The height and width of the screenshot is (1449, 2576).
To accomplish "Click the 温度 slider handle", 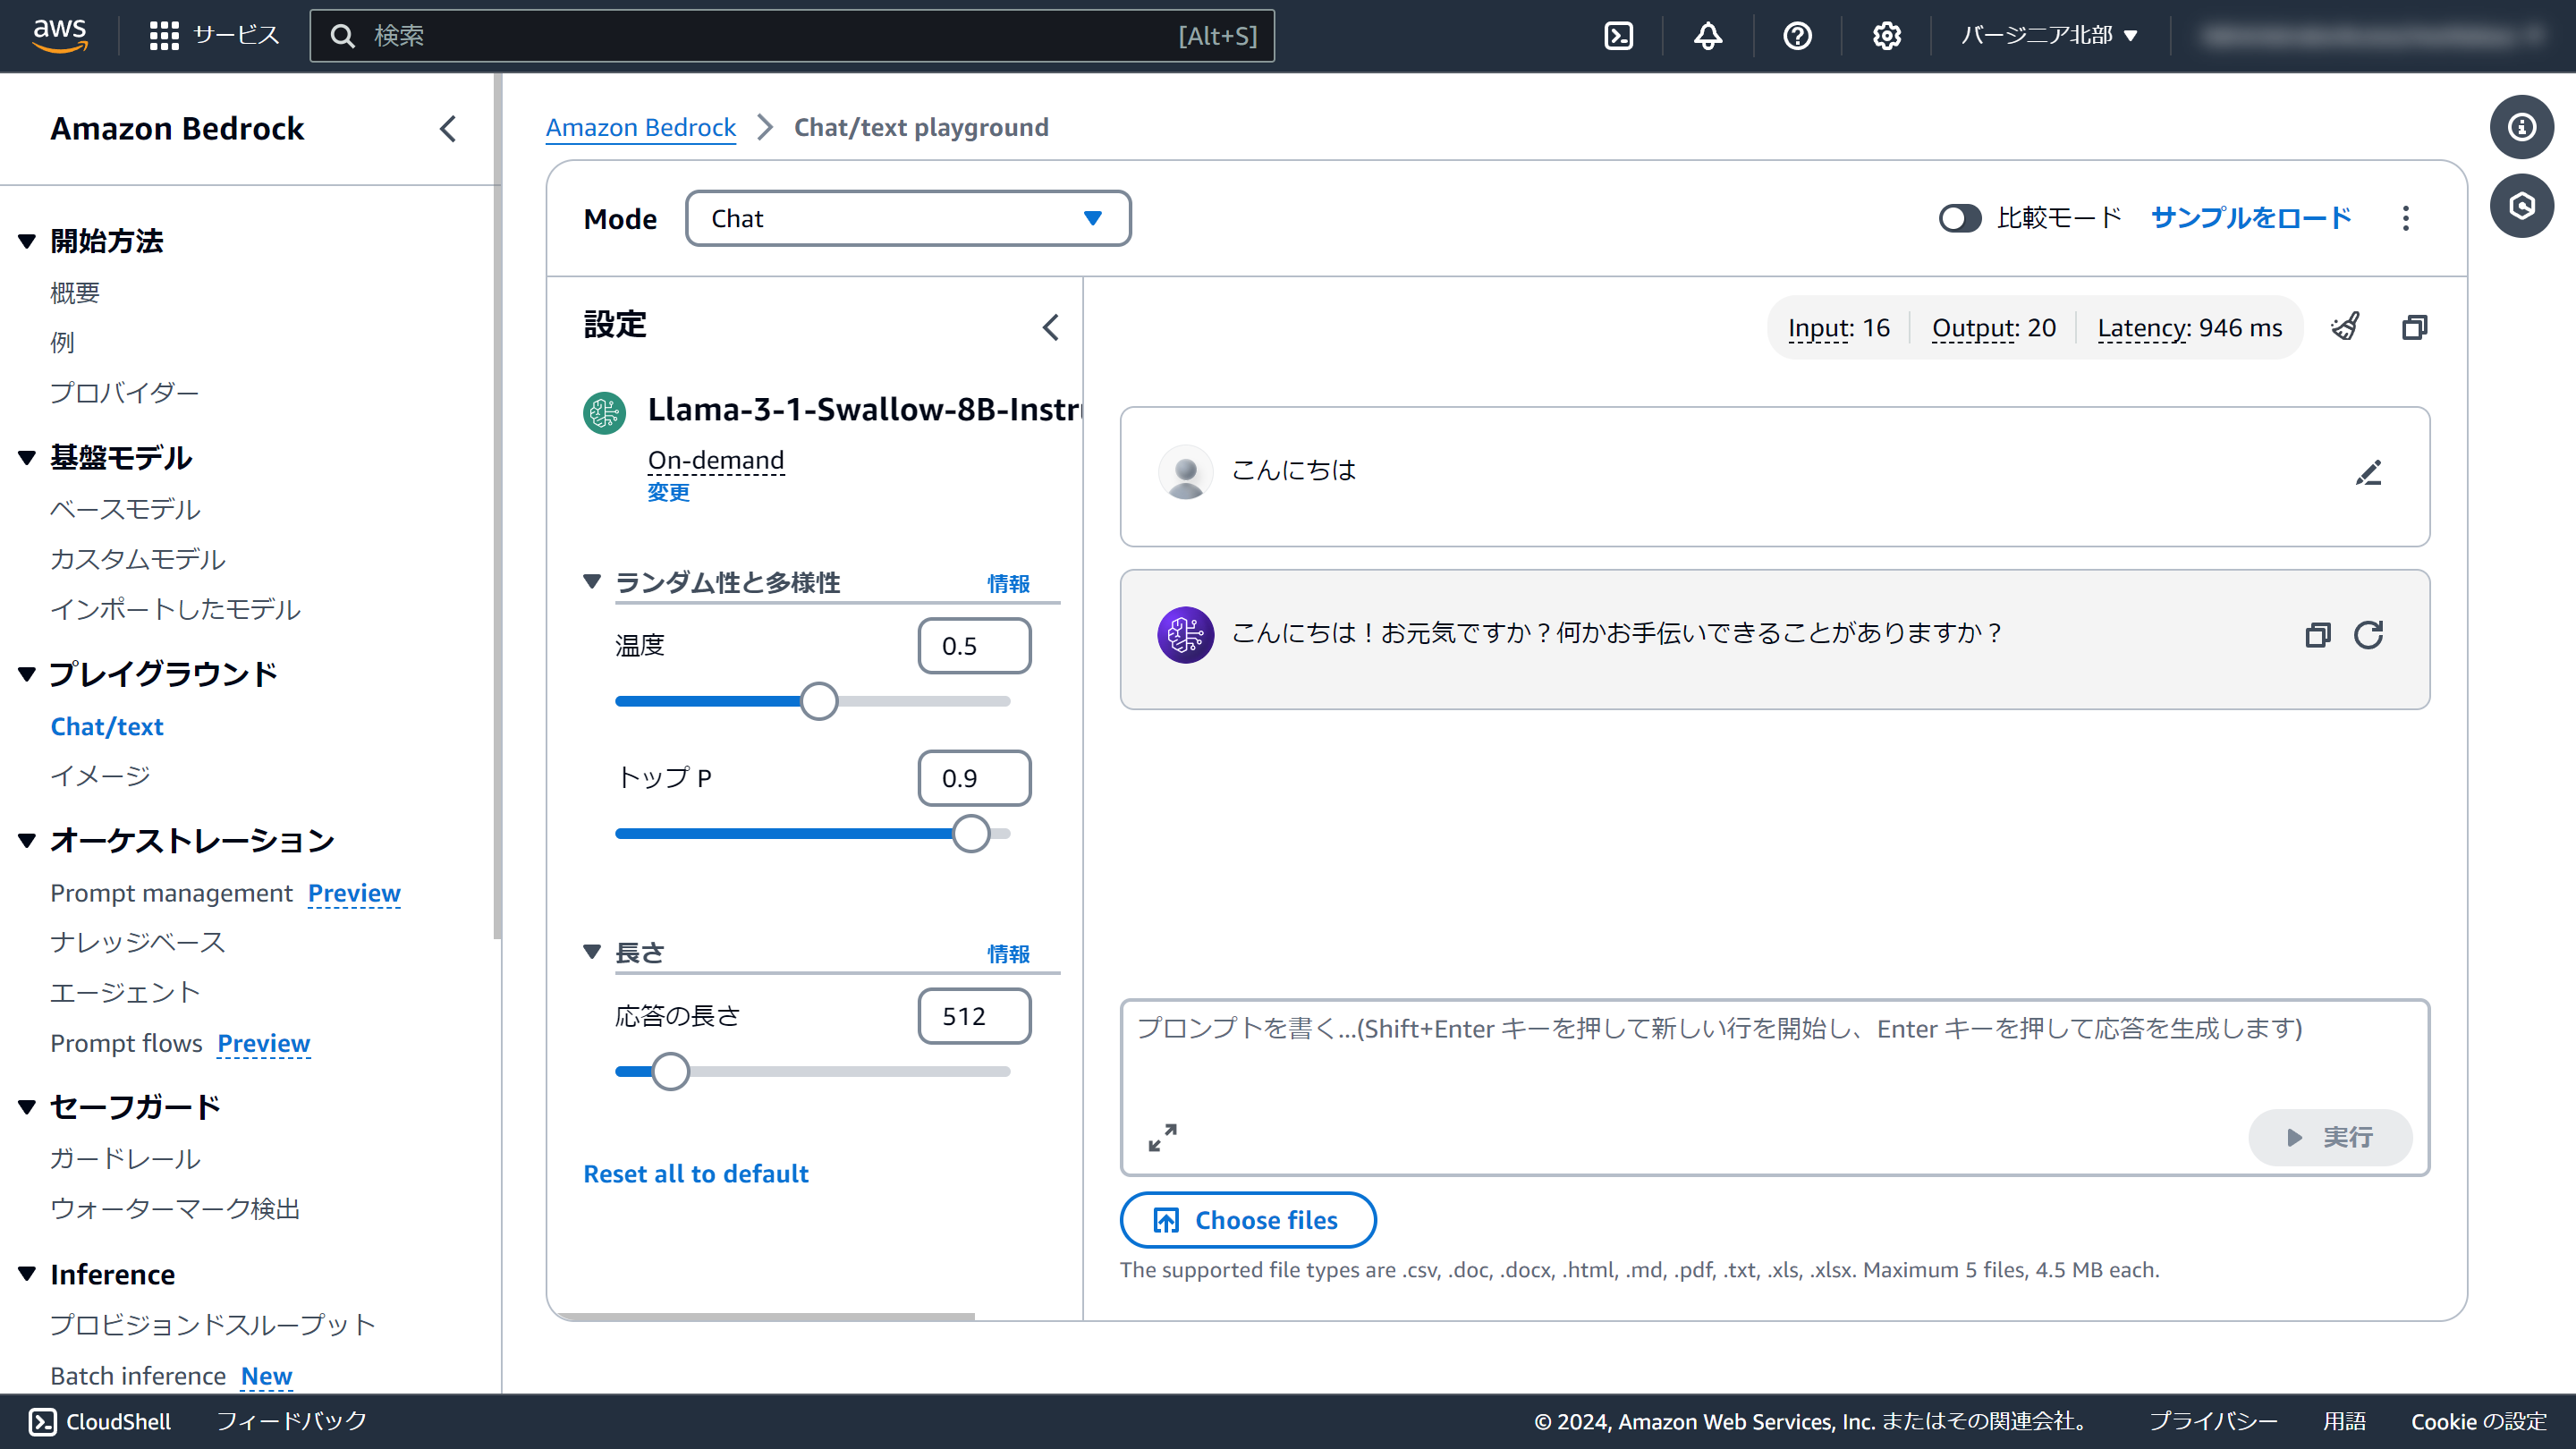I will [x=819, y=701].
